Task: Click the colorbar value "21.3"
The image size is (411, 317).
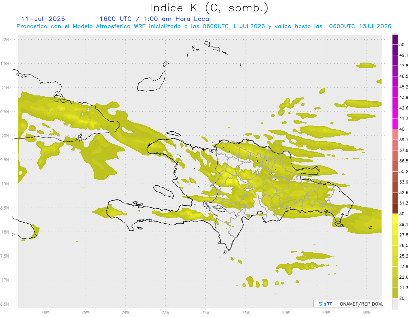Action: 404,288
